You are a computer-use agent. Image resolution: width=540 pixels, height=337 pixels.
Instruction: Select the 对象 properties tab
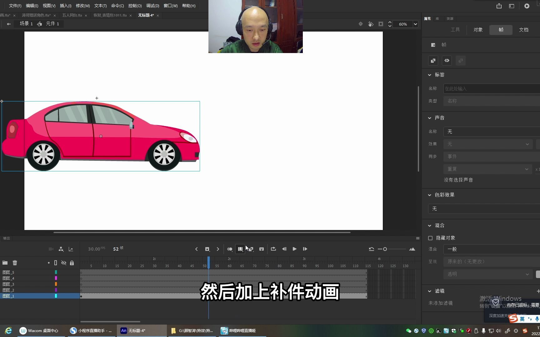click(478, 30)
